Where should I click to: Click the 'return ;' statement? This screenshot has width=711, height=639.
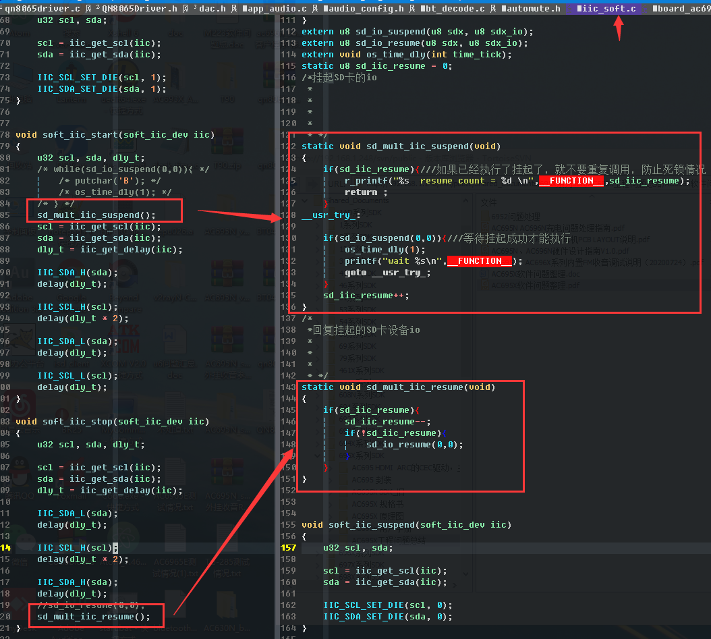coord(366,192)
